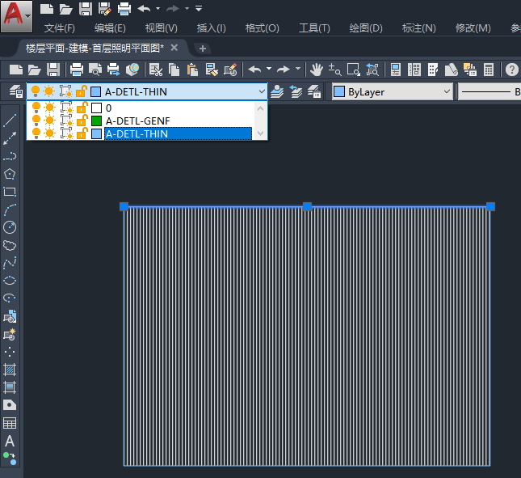Screen dimensions: 521x478
Task: Click the Cut to clipboard icon
Action: pos(156,70)
